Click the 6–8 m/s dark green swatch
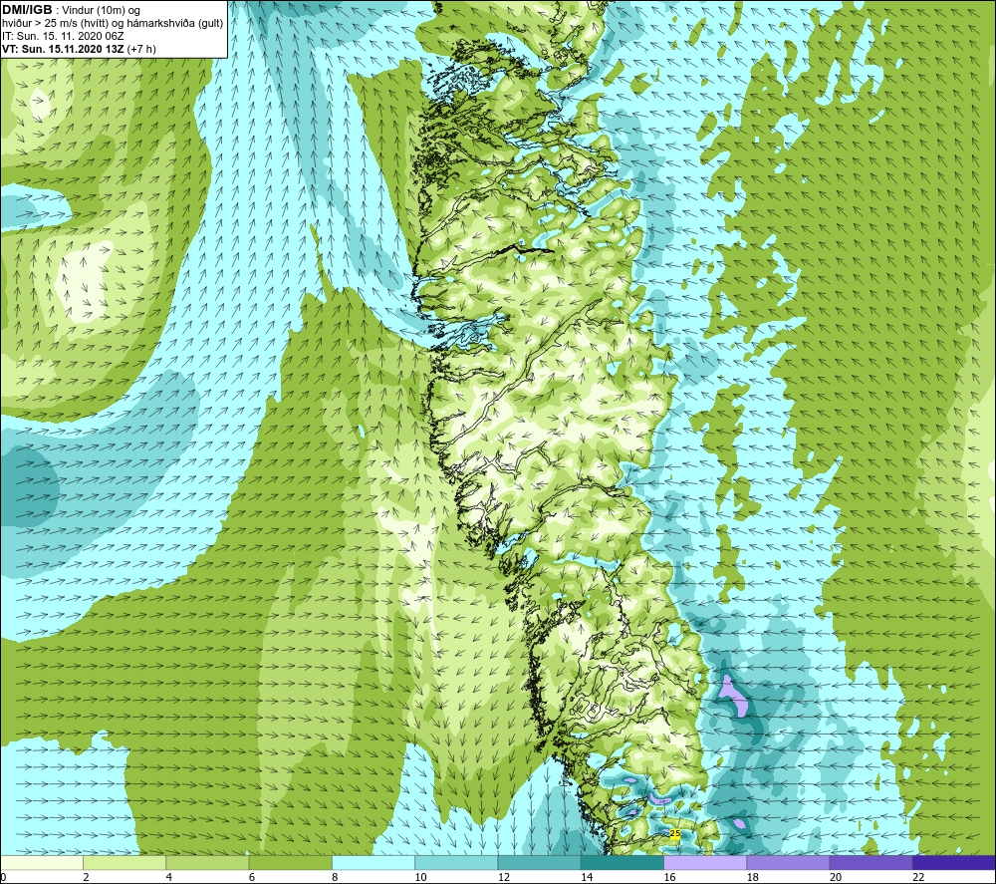The width and height of the screenshot is (996, 884). point(290,862)
